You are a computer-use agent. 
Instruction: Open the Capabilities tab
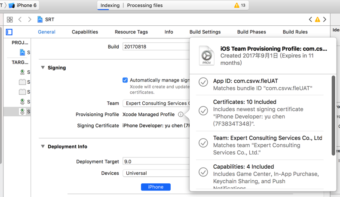coord(85,32)
